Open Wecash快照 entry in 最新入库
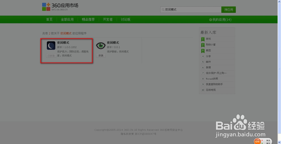 pyautogui.click(x=212, y=79)
